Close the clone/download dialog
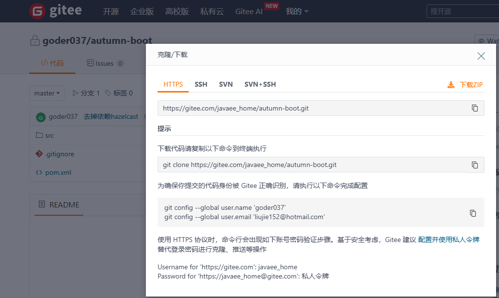499x298 pixels. point(481,56)
